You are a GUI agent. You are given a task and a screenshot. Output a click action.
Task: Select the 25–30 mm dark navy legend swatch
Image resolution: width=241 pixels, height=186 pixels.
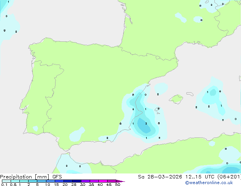[x=76, y=181]
